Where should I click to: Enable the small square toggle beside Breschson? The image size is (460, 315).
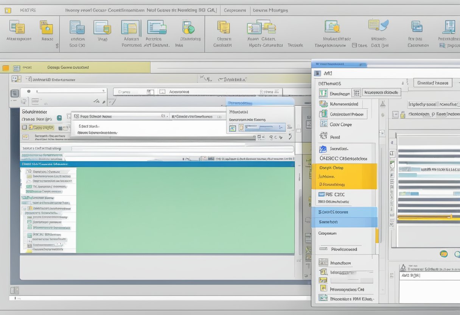coord(356,93)
